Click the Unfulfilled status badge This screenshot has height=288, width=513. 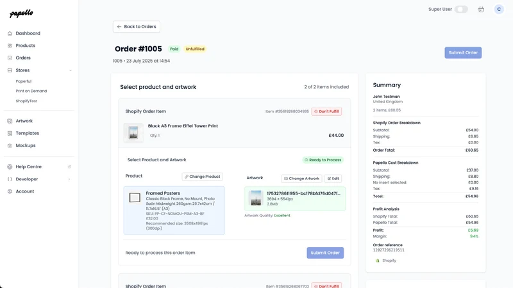pyautogui.click(x=195, y=49)
